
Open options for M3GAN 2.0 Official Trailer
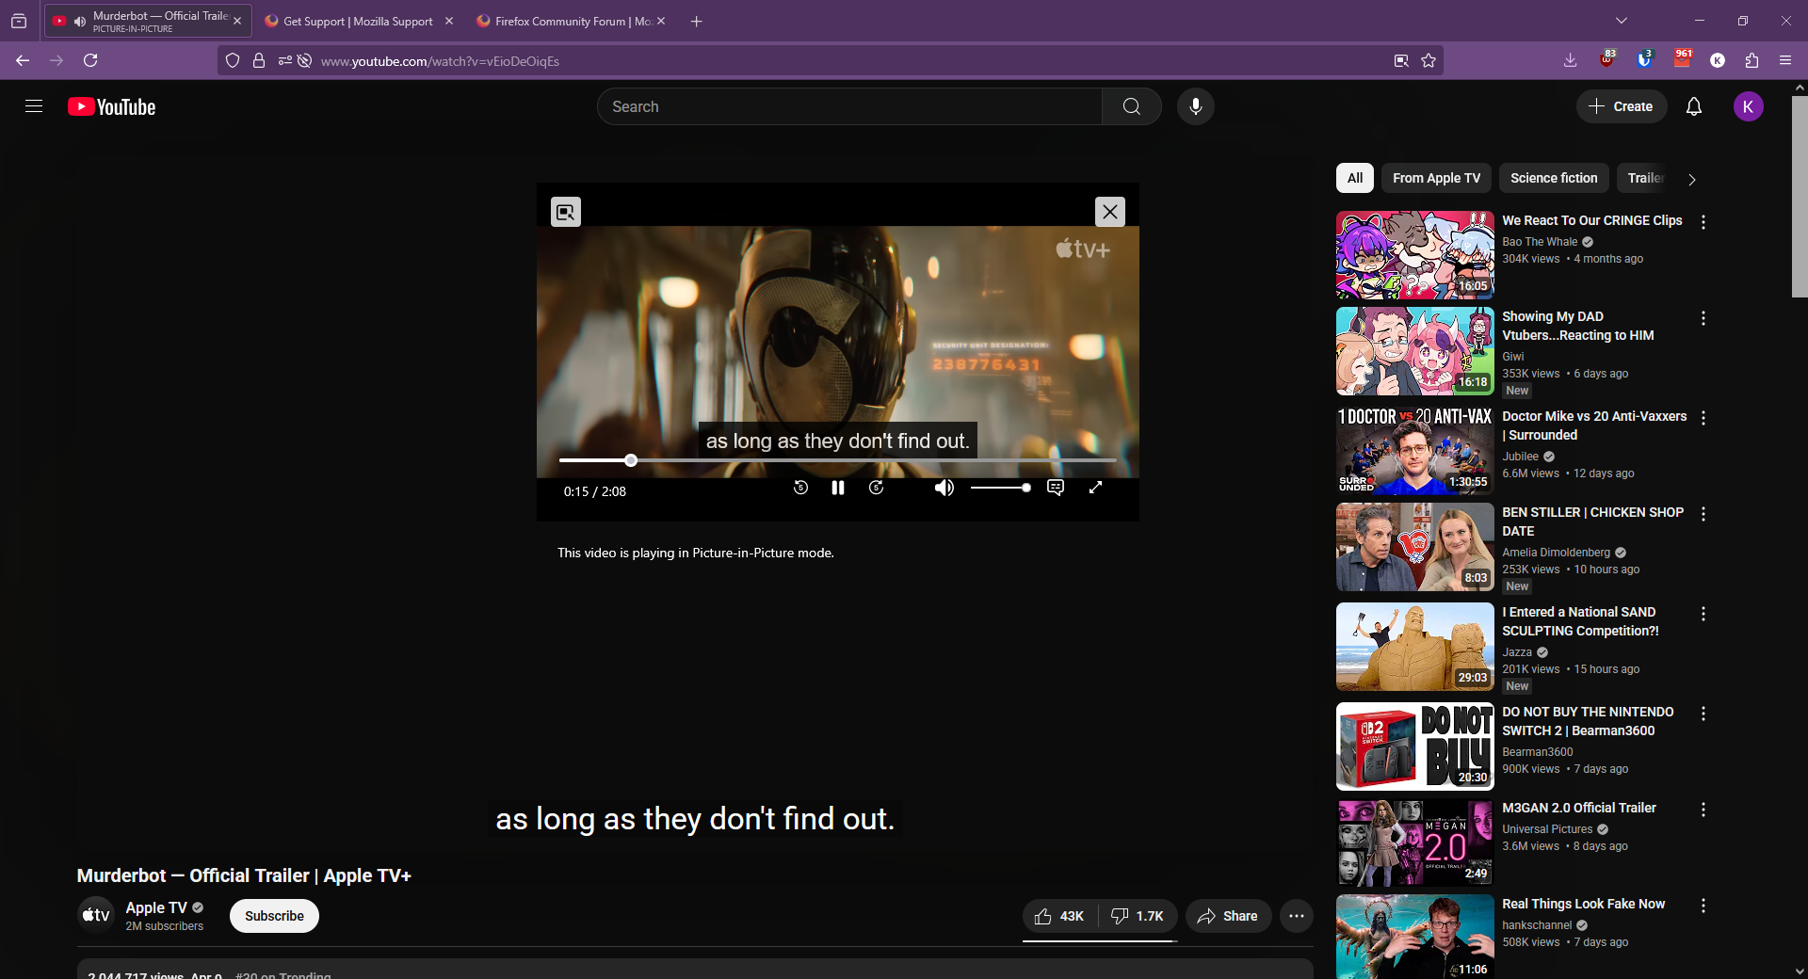tap(1703, 810)
